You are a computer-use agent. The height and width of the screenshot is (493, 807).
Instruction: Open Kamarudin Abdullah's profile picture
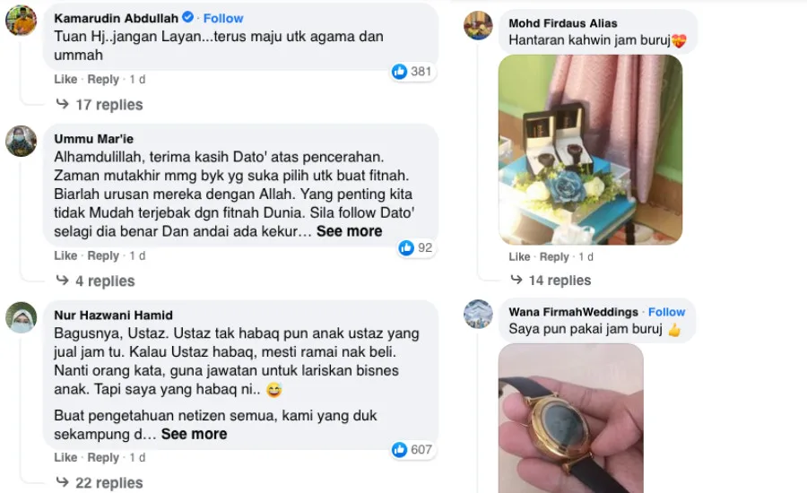[x=22, y=20]
